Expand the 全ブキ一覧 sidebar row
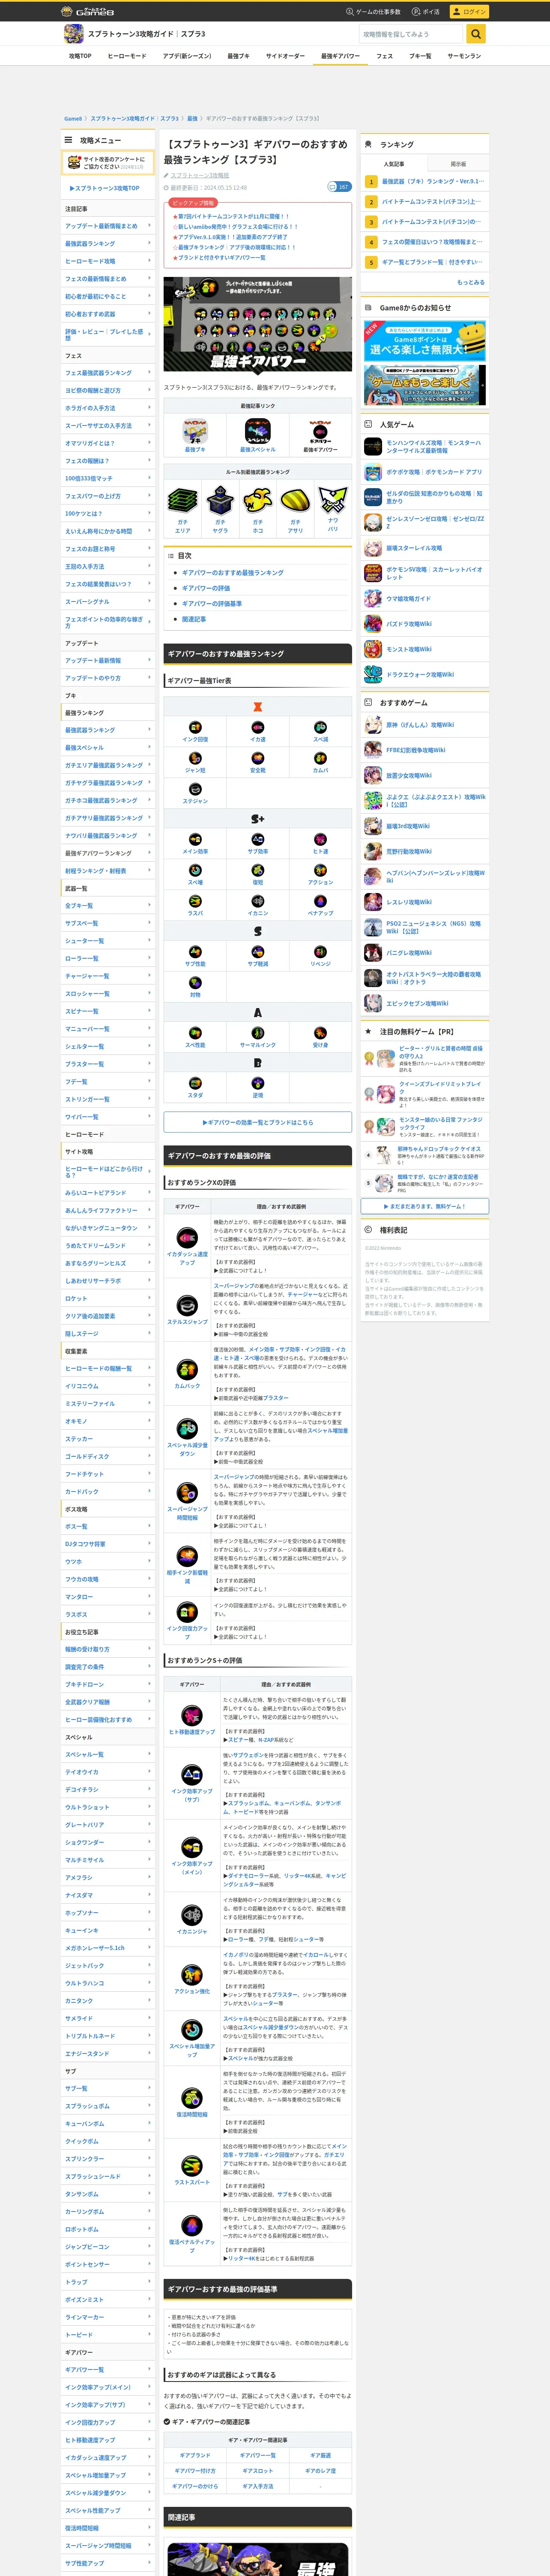Image resolution: width=550 pixels, height=2576 pixels. (x=108, y=906)
